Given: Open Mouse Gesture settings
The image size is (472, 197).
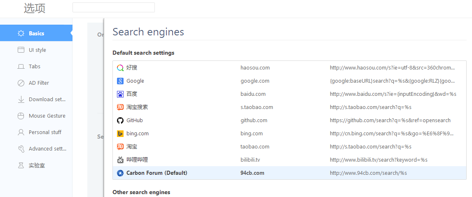Looking at the screenshot, I should [x=36, y=116].
